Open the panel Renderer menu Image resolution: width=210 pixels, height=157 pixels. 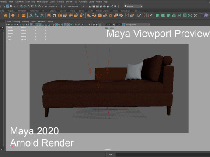tap(42, 21)
